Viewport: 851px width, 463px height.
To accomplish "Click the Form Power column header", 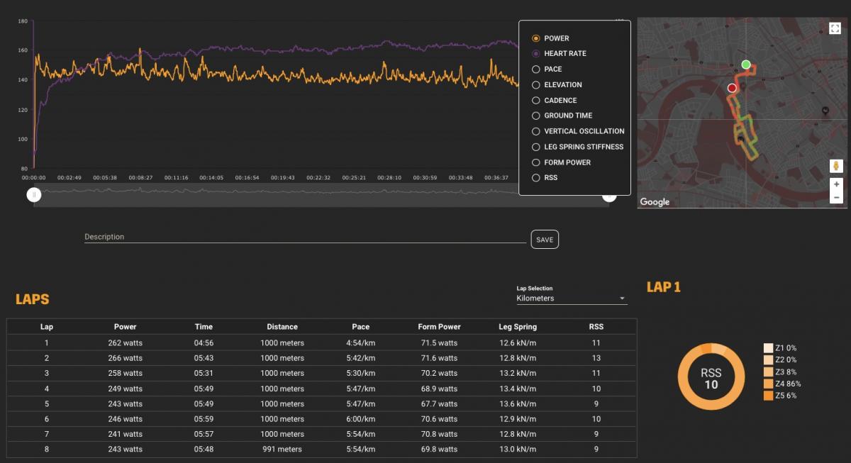I will click(439, 327).
